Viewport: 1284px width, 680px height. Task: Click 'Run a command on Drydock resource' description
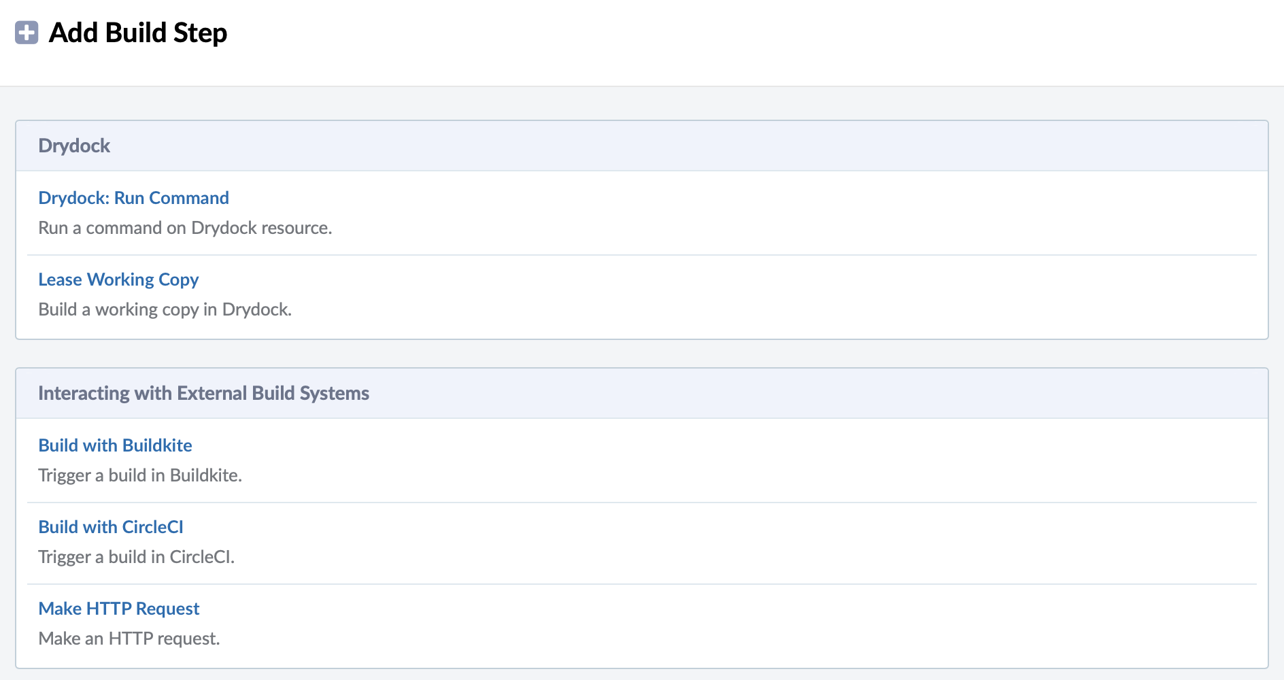[x=185, y=228]
